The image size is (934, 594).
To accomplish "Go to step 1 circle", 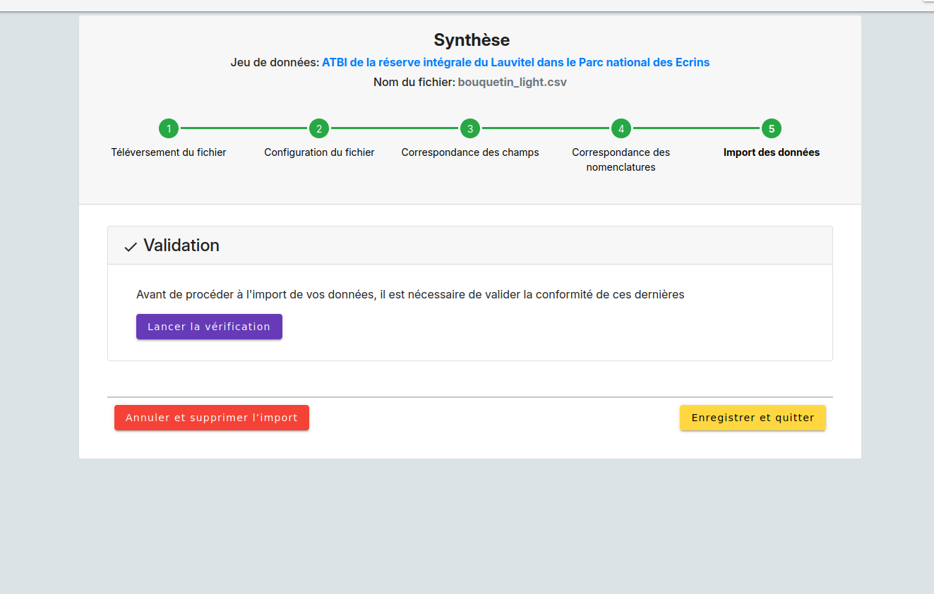I will tap(169, 128).
